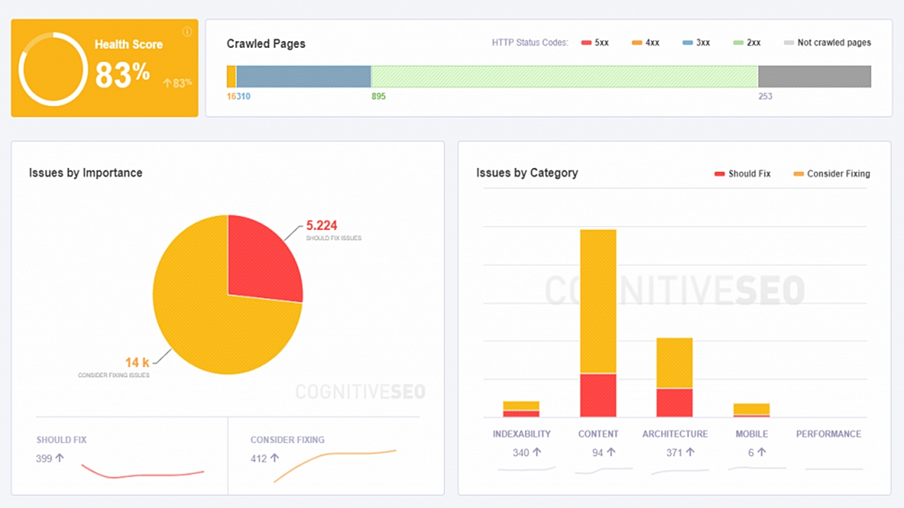
Task: Click the 253 not crawled count
Action: (x=766, y=96)
